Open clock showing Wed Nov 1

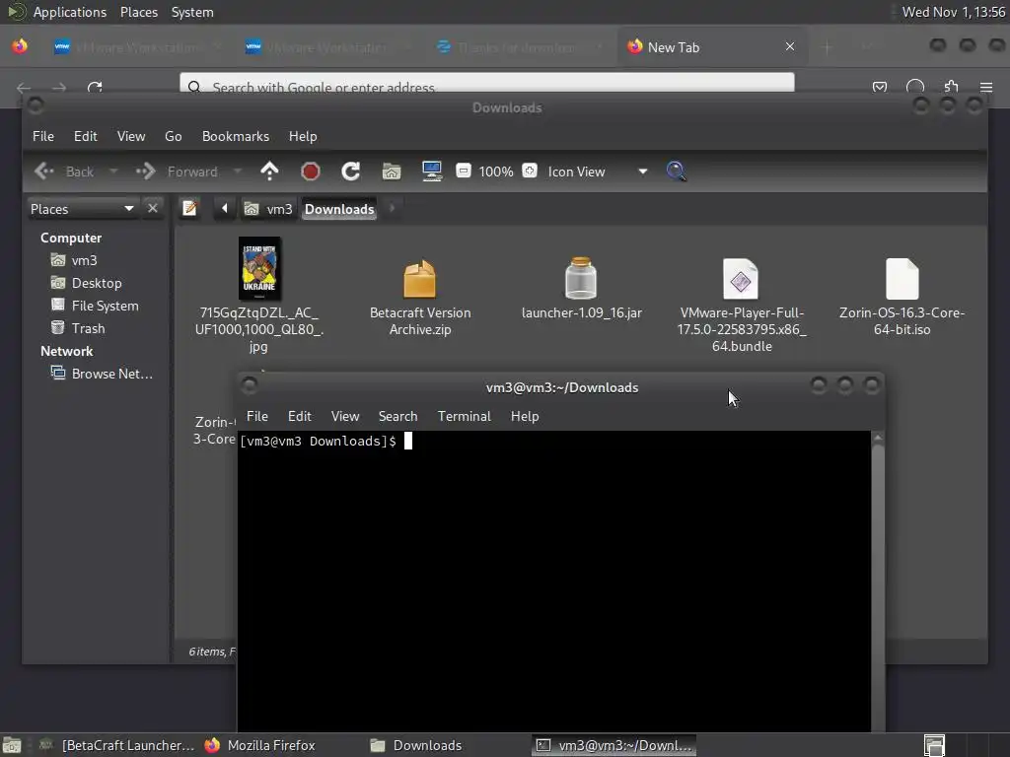coord(954,12)
